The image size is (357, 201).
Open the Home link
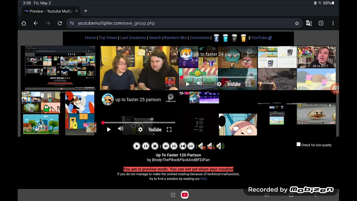coord(90,38)
